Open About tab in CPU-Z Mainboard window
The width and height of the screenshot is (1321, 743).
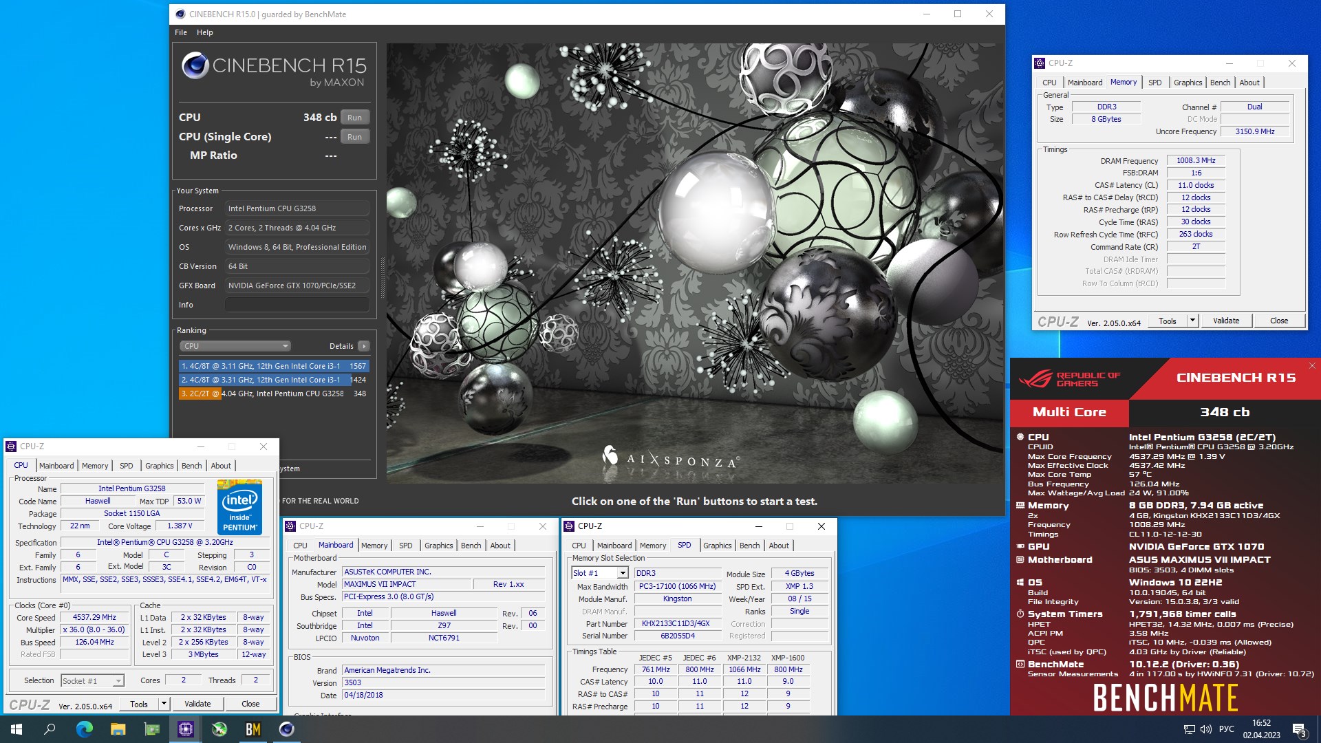pos(500,546)
